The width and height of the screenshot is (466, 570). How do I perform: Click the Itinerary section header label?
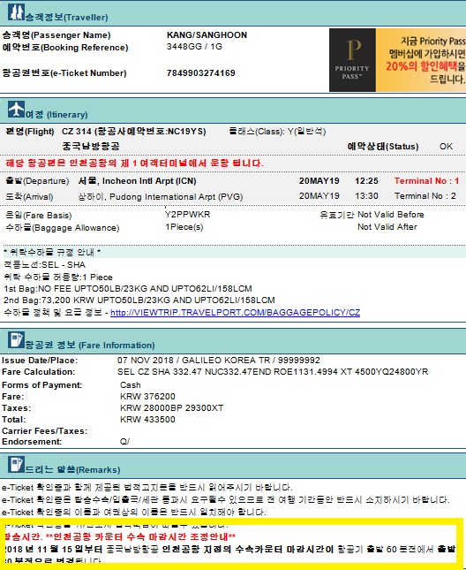(56, 115)
